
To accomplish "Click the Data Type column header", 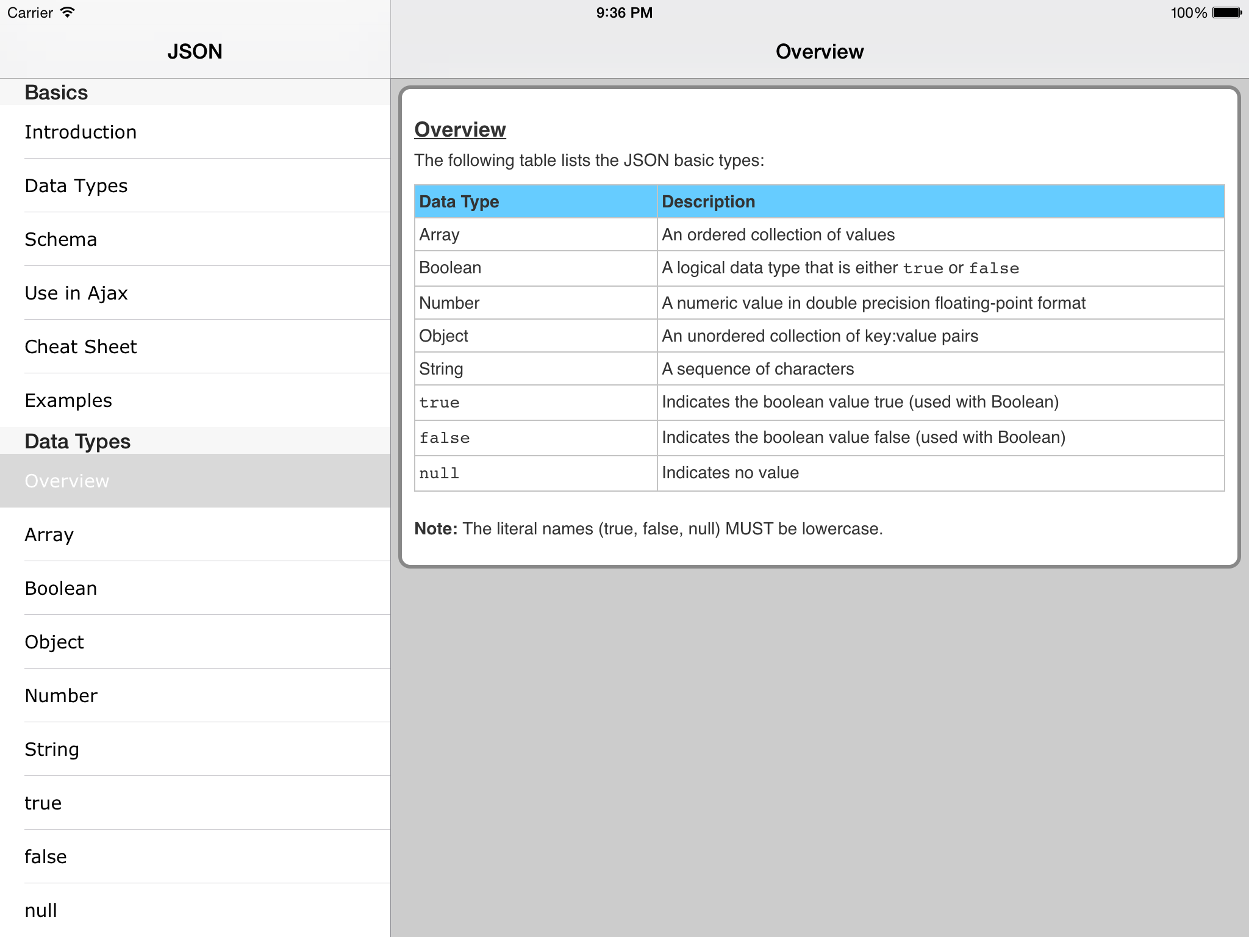I will click(x=459, y=202).
